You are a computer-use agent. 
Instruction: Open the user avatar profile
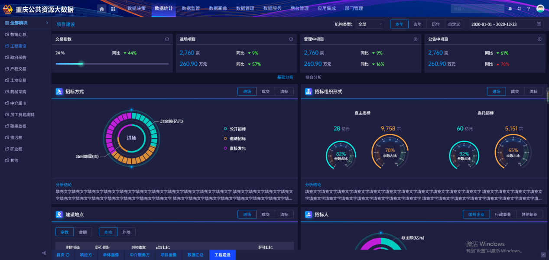(x=540, y=9)
